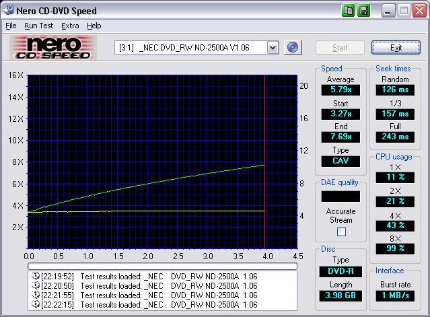The image size is (430, 317).
Task: Select the 22:22:15 log entry text
Action: [x=149, y=304]
